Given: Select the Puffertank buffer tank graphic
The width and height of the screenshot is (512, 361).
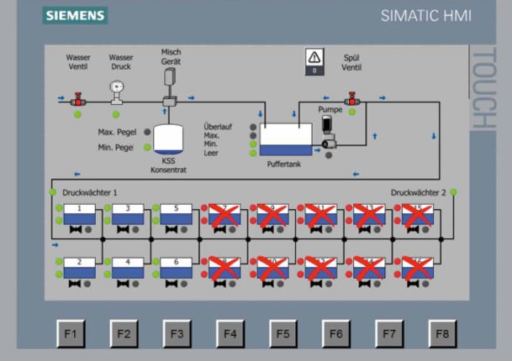Looking at the screenshot, I should click(x=285, y=139).
